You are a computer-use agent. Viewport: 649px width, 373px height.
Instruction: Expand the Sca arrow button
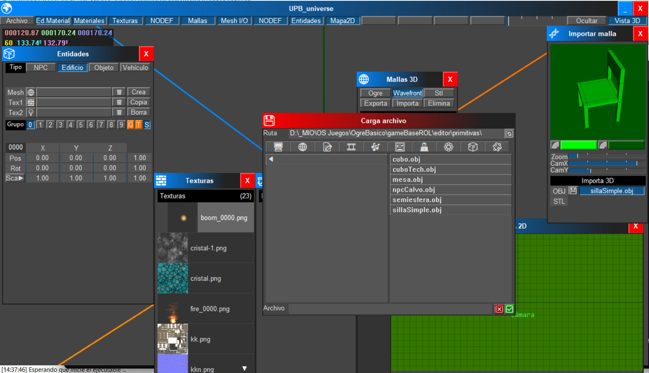pyautogui.click(x=15, y=178)
